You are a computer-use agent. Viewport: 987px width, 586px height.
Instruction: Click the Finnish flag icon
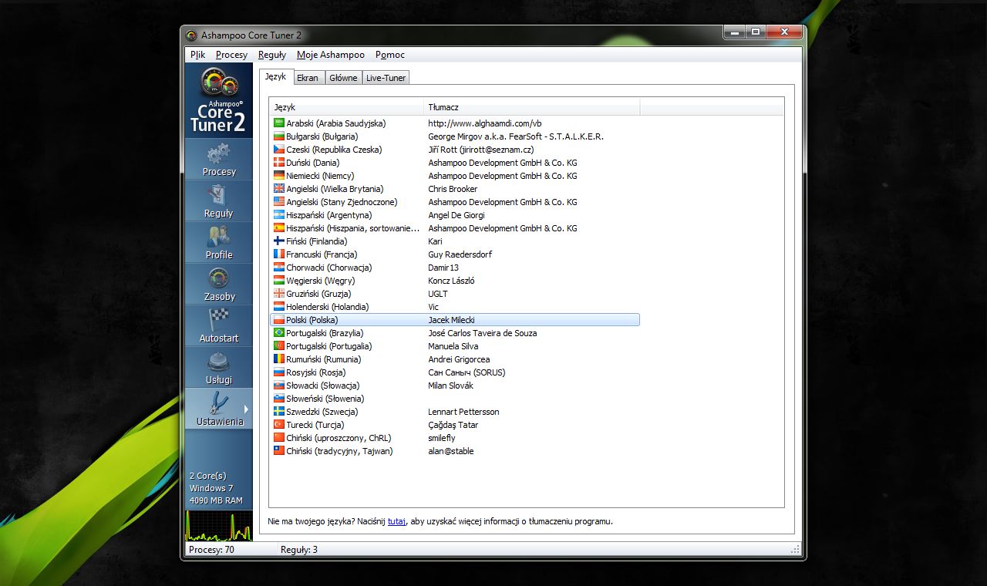click(279, 241)
